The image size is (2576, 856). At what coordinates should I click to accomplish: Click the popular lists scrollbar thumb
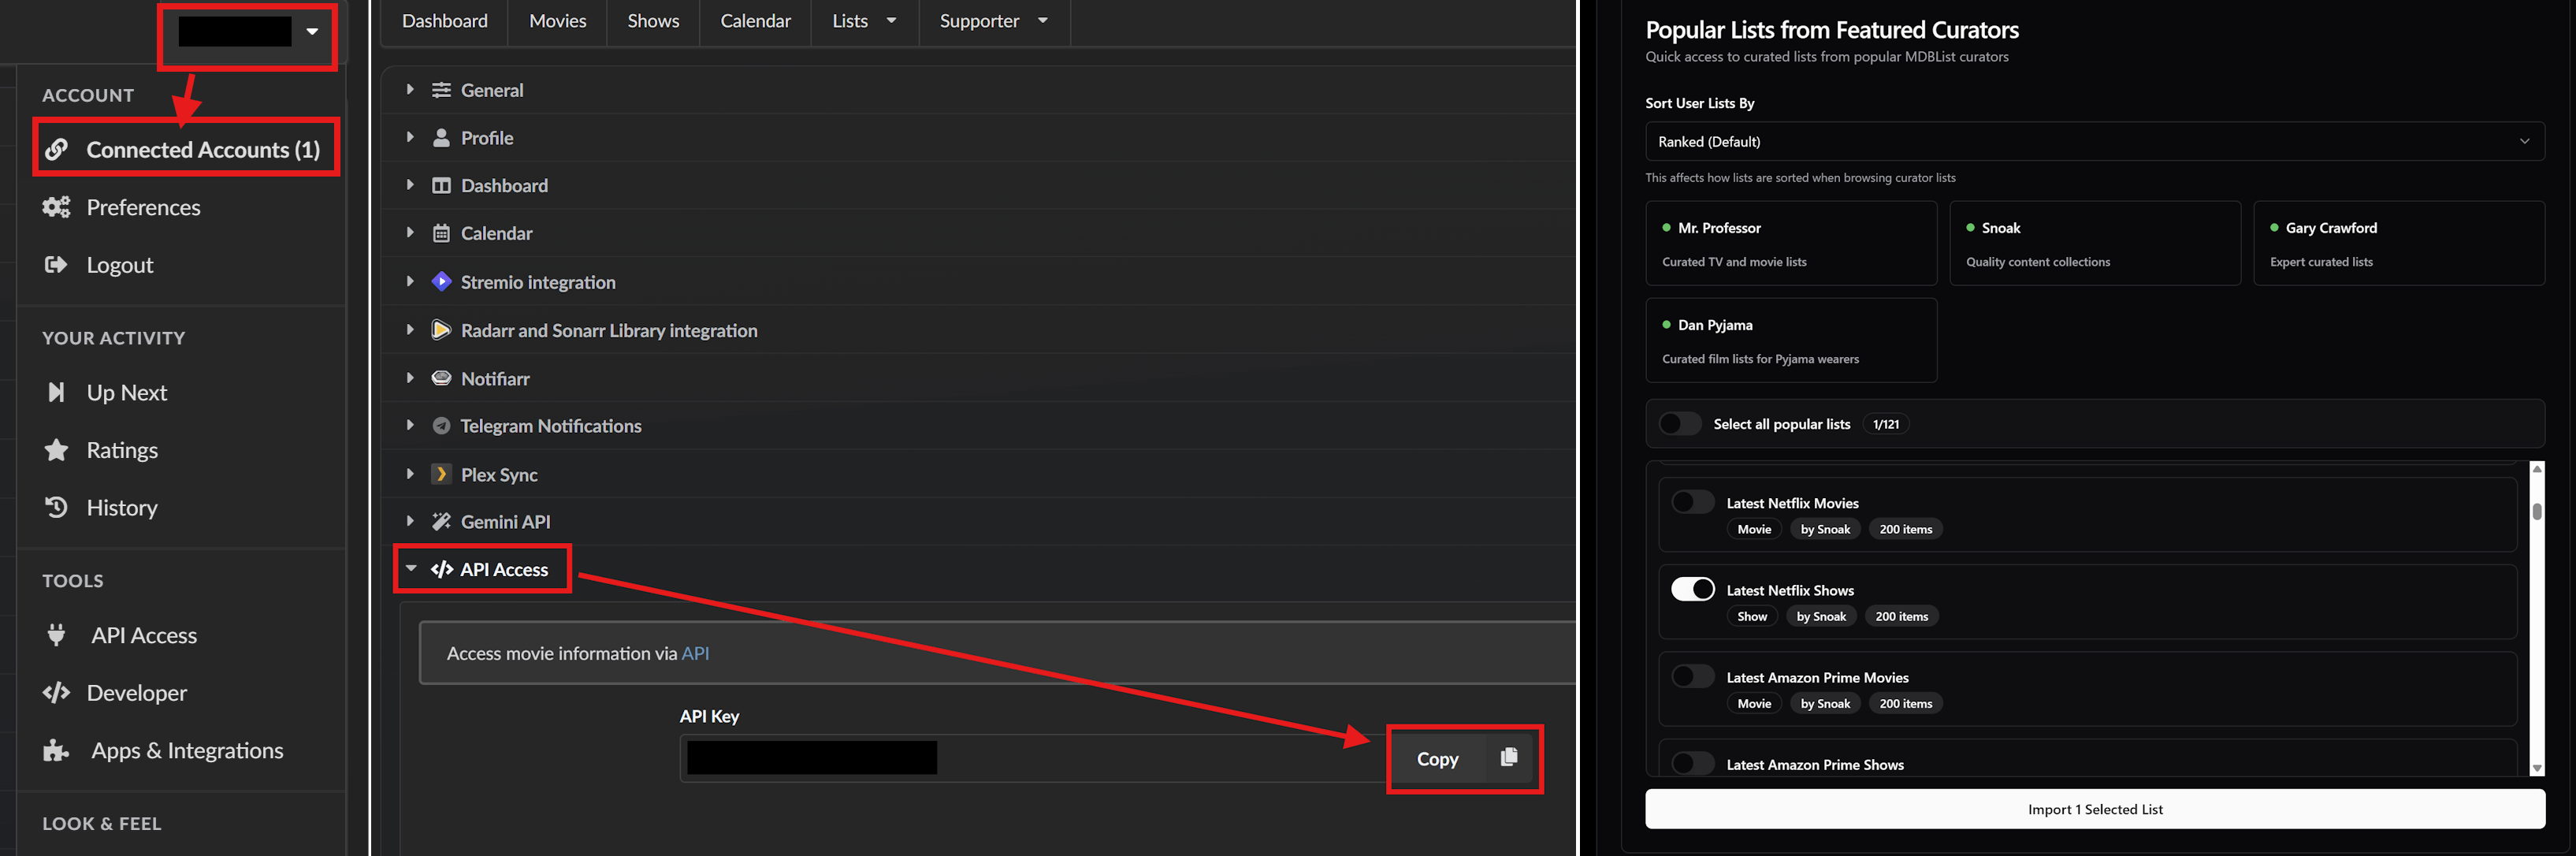pyautogui.click(x=2537, y=511)
